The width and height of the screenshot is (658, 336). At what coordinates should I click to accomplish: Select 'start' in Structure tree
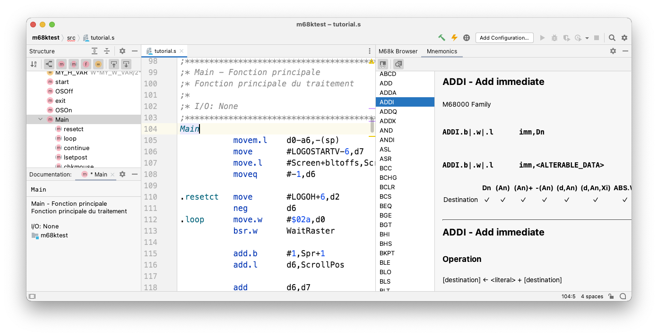(62, 82)
